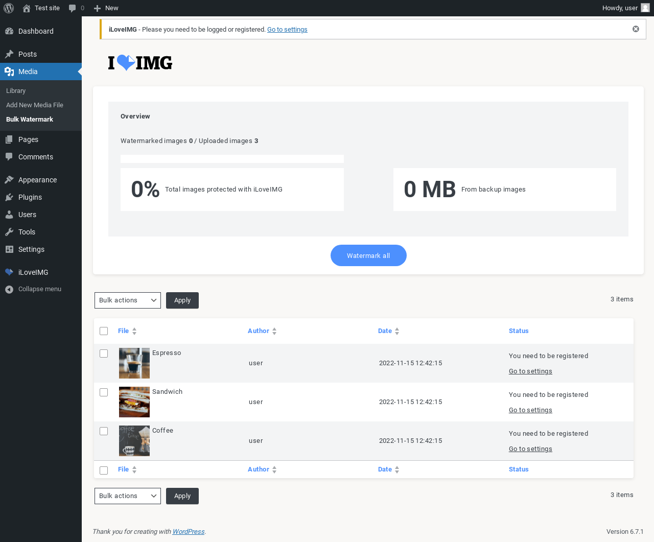Image resolution: width=654 pixels, height=542 pixels.
Task: Click the Posts pin icon
Action: (x=9, y=54)
